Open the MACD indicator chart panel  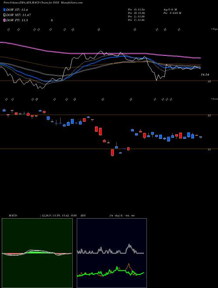pyautogui.click(x=37, y=253)
